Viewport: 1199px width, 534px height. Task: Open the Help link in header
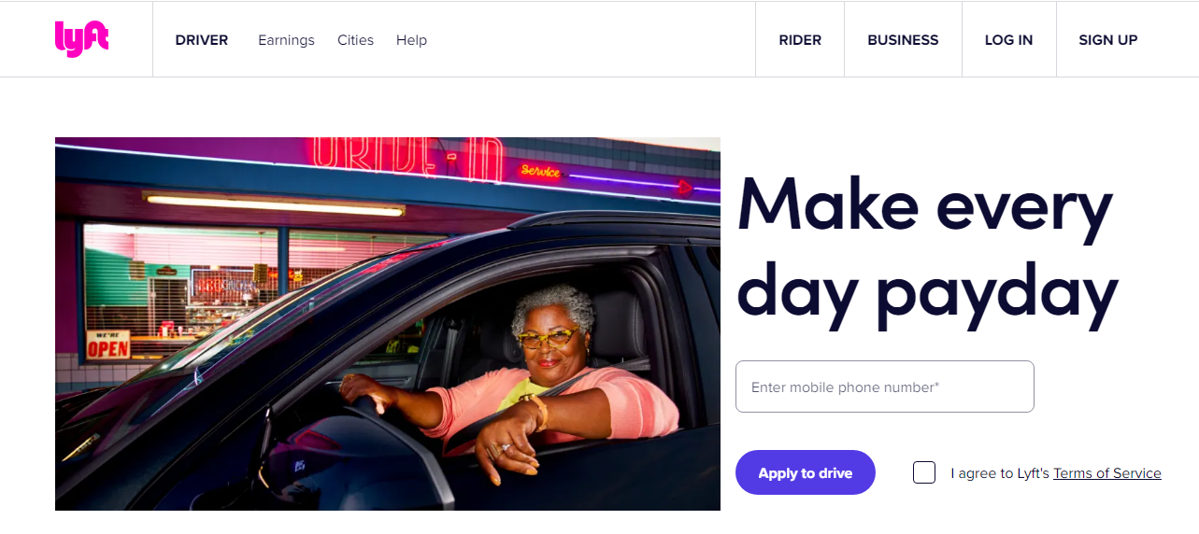point(411,40)
